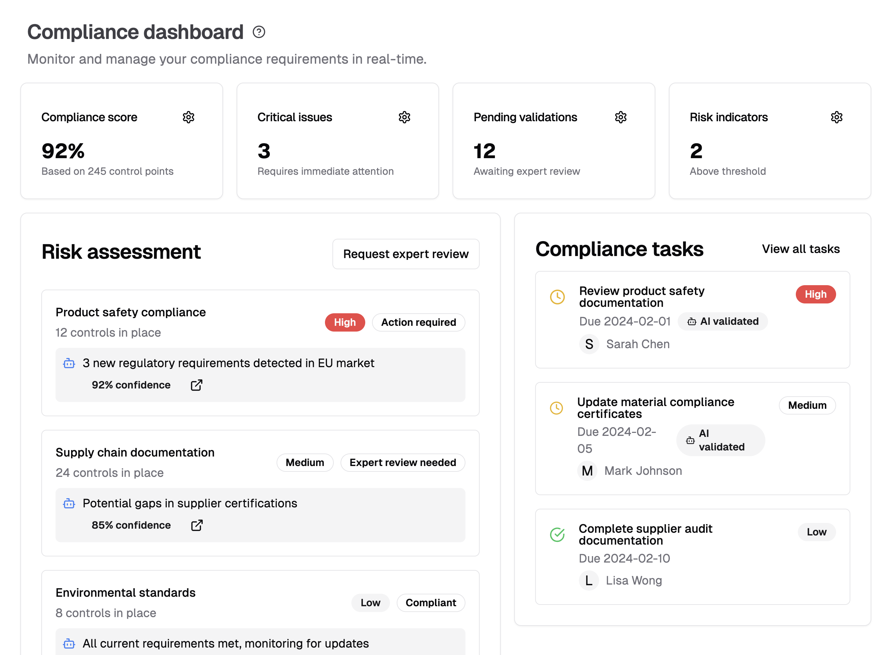Click Lisa Wong's avatar
895x655 pixels.
[589, 580]
